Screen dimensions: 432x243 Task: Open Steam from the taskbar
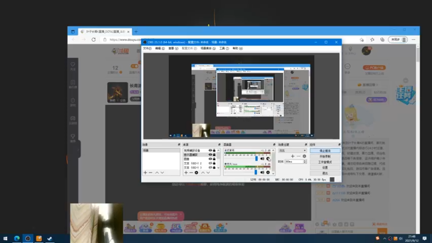50,238
